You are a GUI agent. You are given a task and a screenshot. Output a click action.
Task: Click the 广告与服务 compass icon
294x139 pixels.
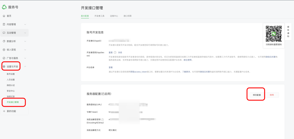4,58
